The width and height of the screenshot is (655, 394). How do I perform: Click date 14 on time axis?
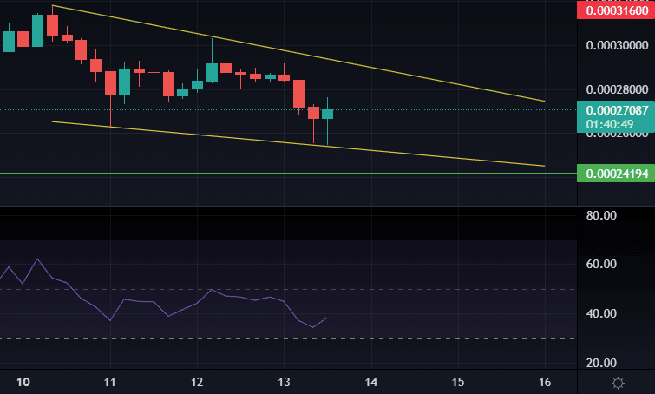click(371, 382)
